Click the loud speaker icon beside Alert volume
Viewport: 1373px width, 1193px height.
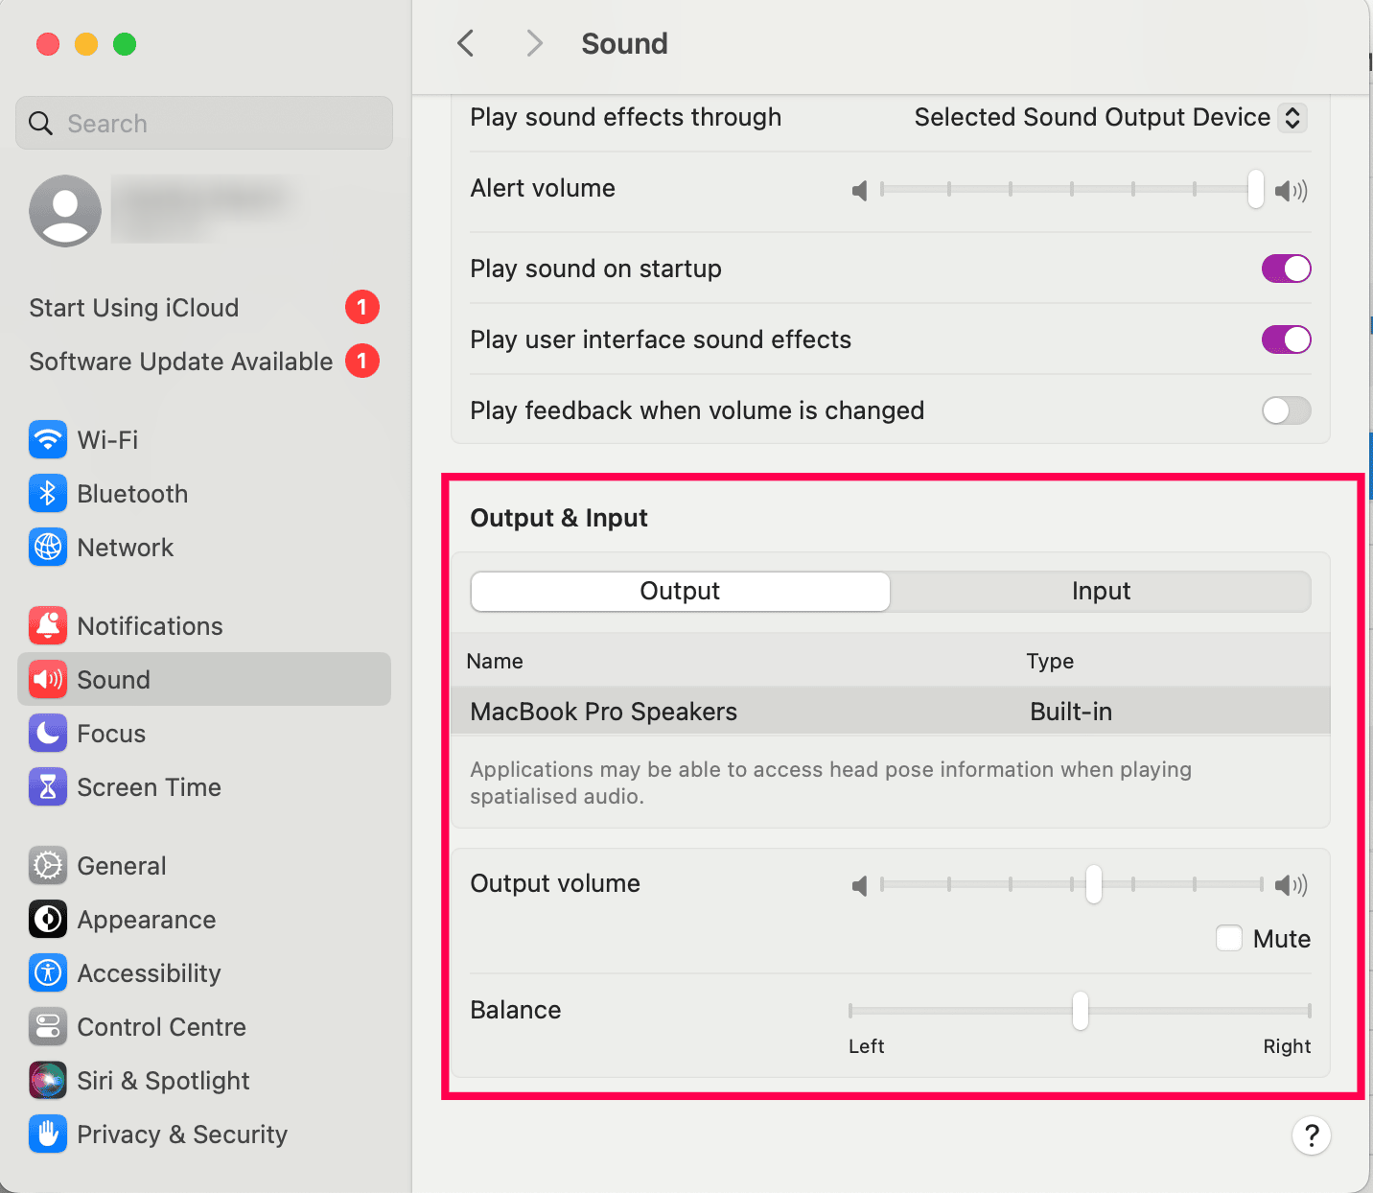(1291, 191)
